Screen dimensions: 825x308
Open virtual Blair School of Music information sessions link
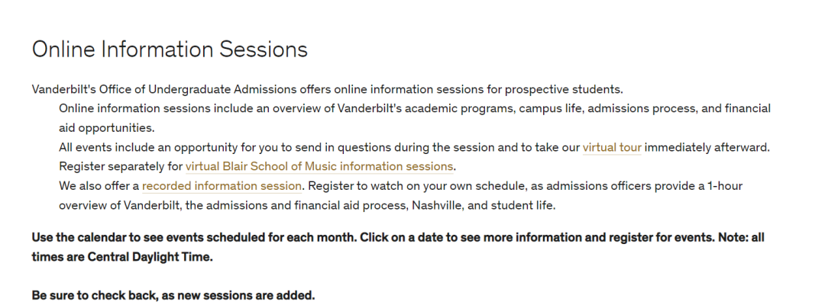point(319,166)
